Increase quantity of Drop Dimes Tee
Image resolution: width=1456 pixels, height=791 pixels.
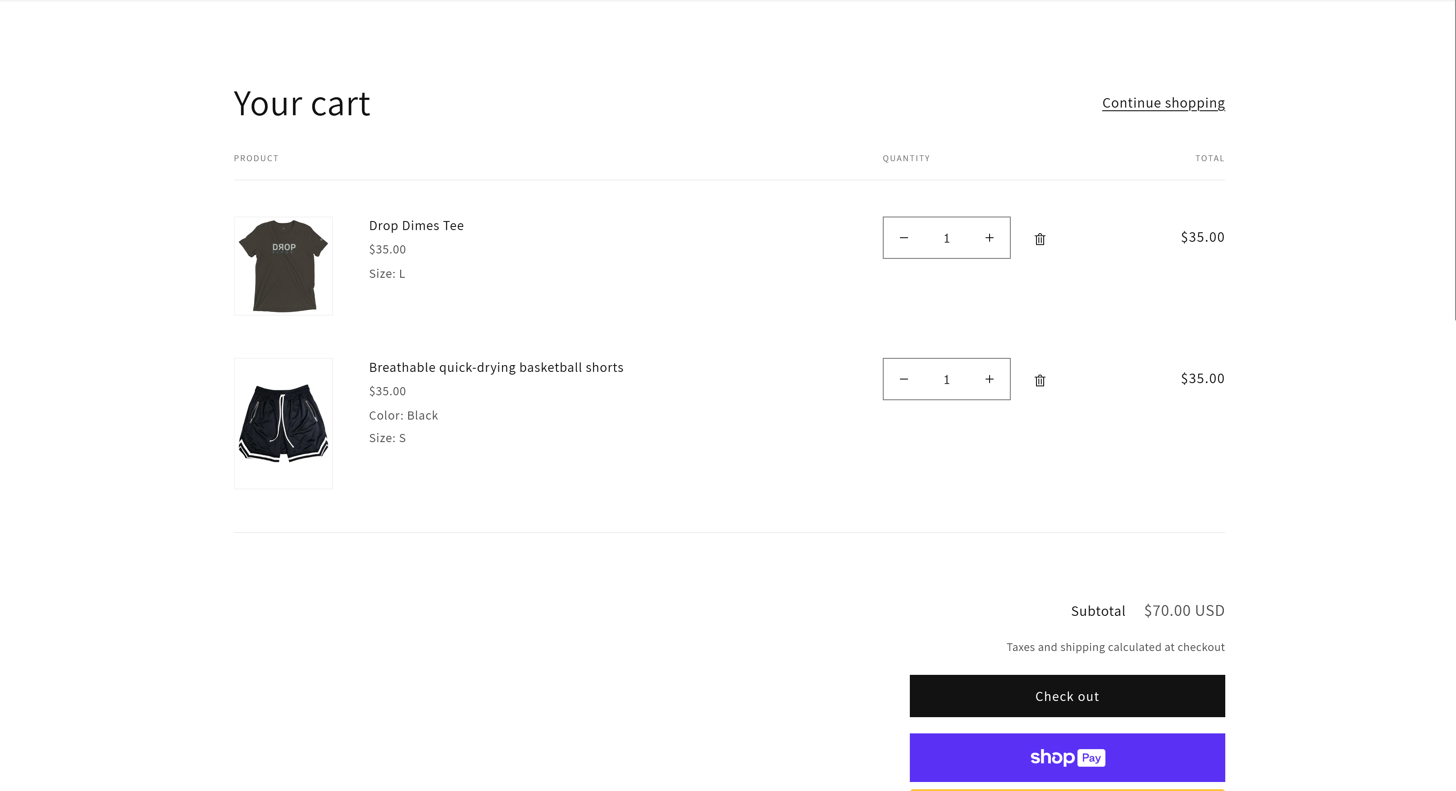(x=989, y=238)
